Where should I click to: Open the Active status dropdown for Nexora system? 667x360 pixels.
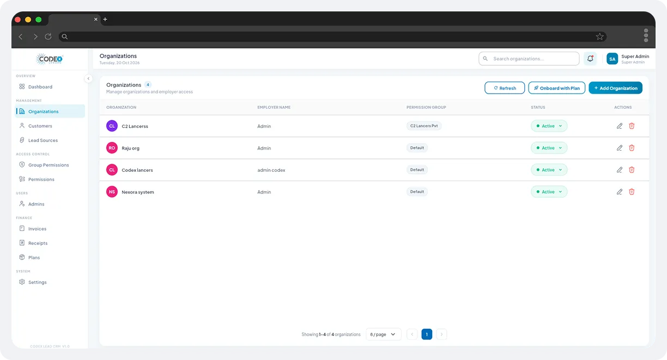click(549, 192)
